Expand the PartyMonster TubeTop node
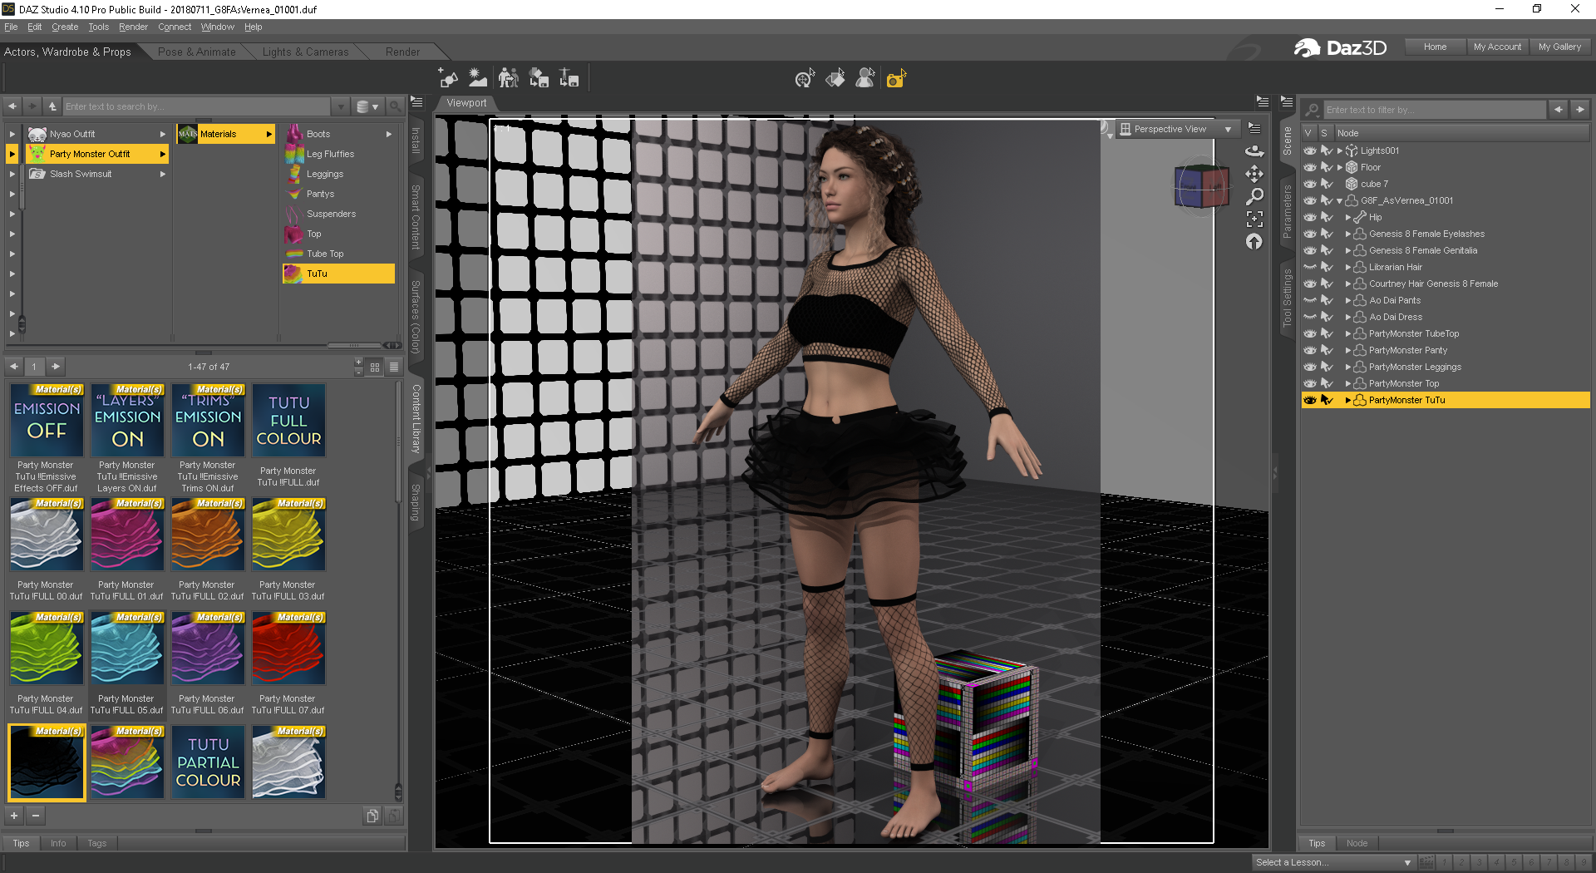 coord(1347,333)
